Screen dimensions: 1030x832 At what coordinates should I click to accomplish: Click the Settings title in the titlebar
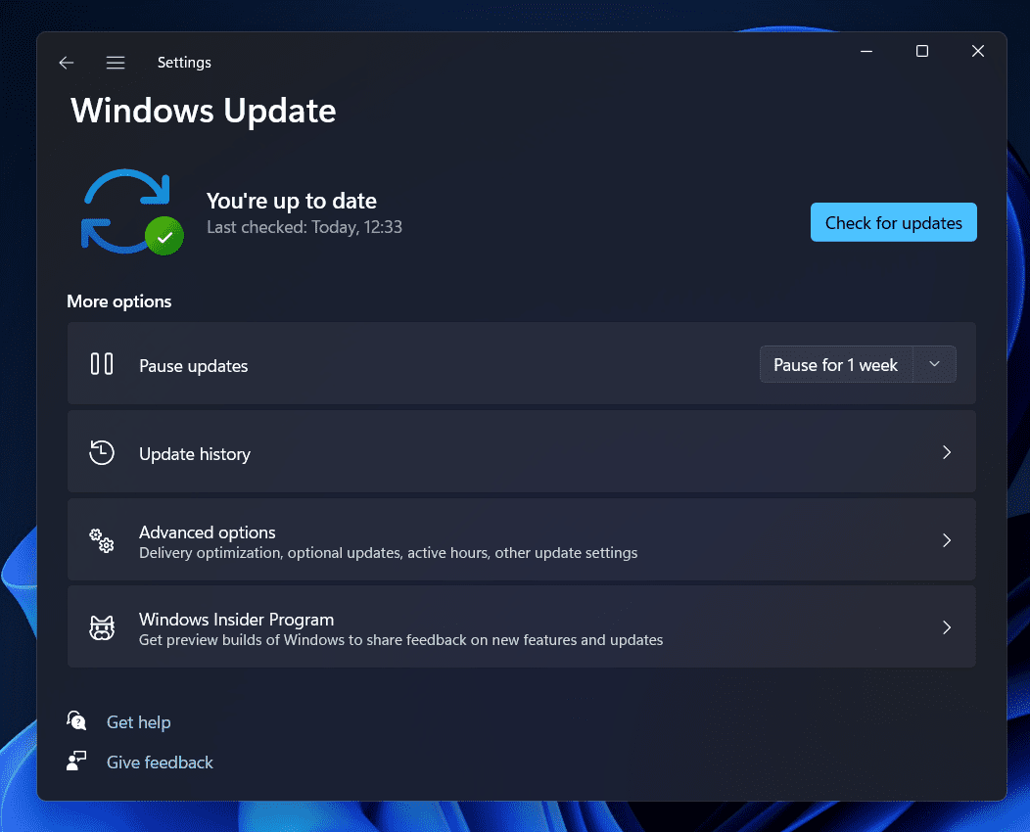tap(184, 62)
